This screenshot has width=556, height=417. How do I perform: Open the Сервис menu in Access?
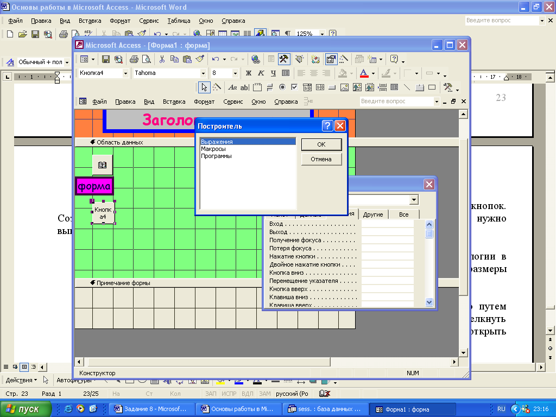(x=233, y=102)
